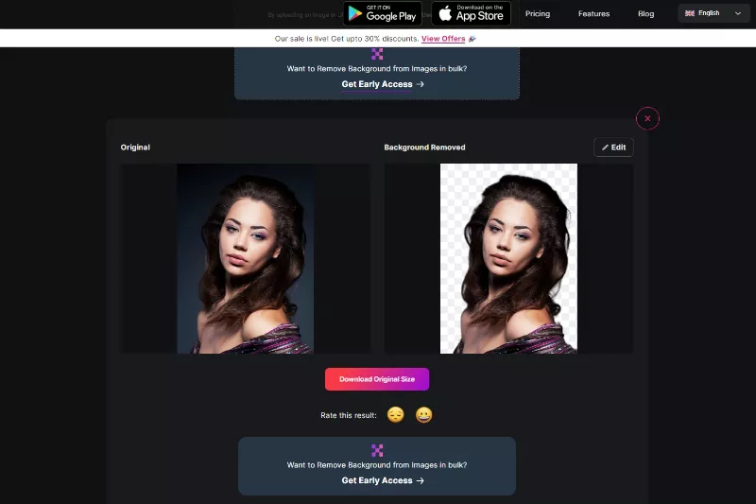
Task: Click the App Store download badge
Action: coord(471,13)
